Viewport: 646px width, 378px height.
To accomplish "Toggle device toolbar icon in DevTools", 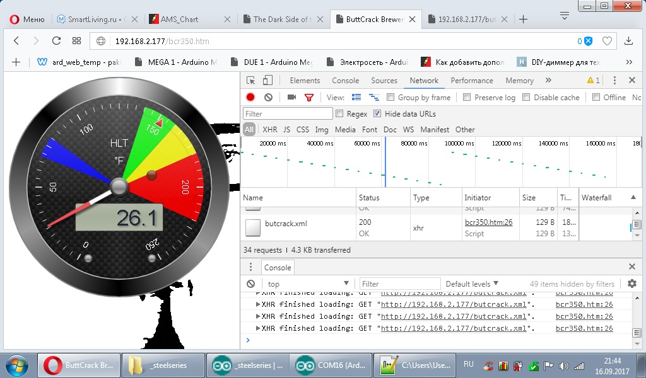I will coord(267,81).
